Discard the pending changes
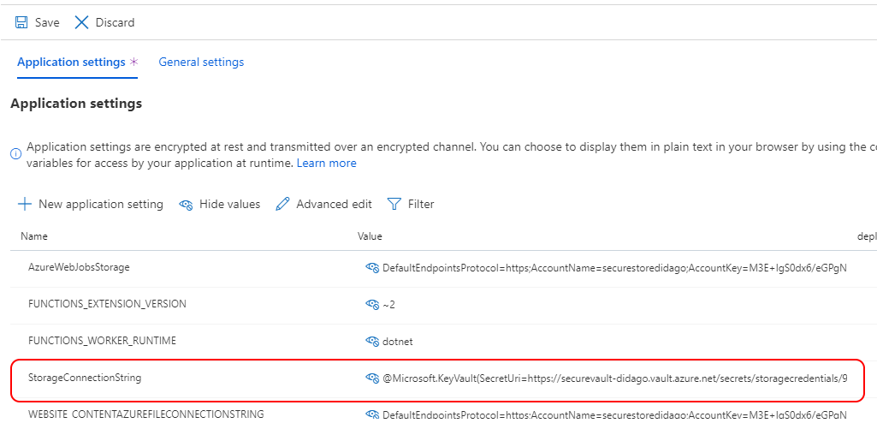This screenshot has width=877, height=429. coord(104,22)
